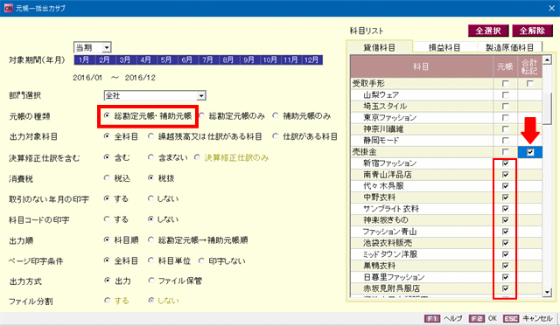Uncheck 元帳 for 新宿ファッション
The image size is (560, 326).
pos(506,163)
